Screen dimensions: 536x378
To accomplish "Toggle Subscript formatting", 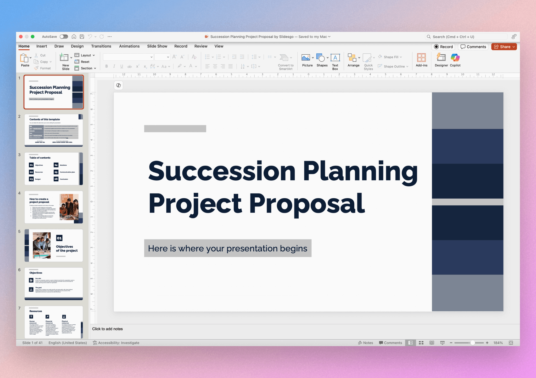I will (145, 66).
